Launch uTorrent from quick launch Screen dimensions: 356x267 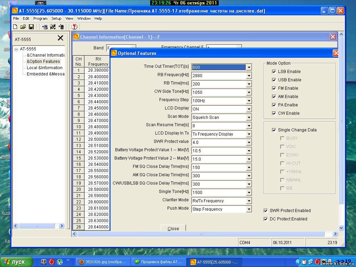click(60, 262)
